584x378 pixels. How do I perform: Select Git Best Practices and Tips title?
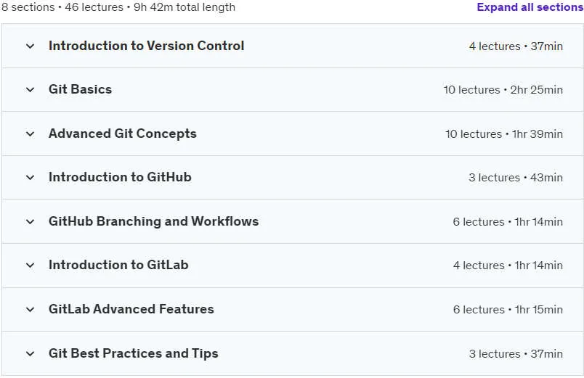[x=134, y=353]
